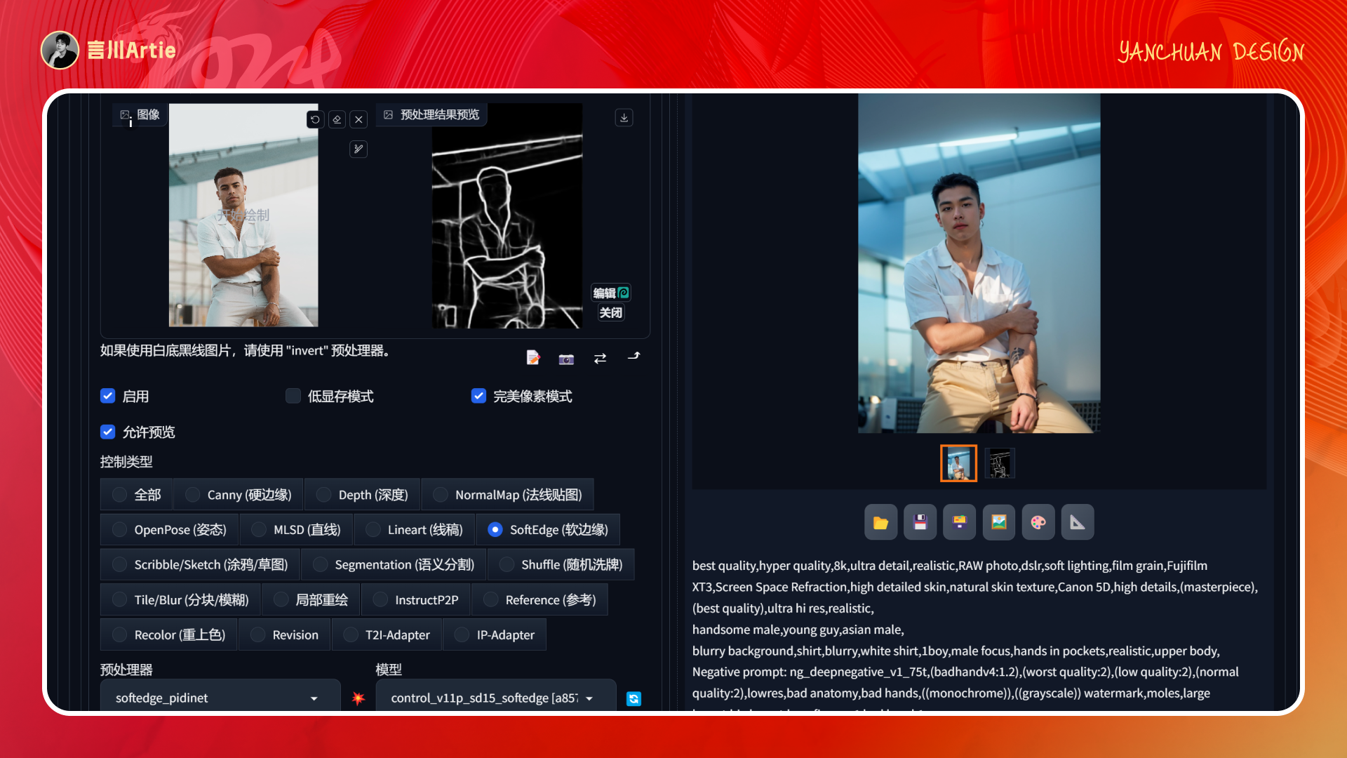Erase the uploaded image with the eraser icon
Image resolution: width=1347 pixels, height=758 pixels.
tap(337, 119)
